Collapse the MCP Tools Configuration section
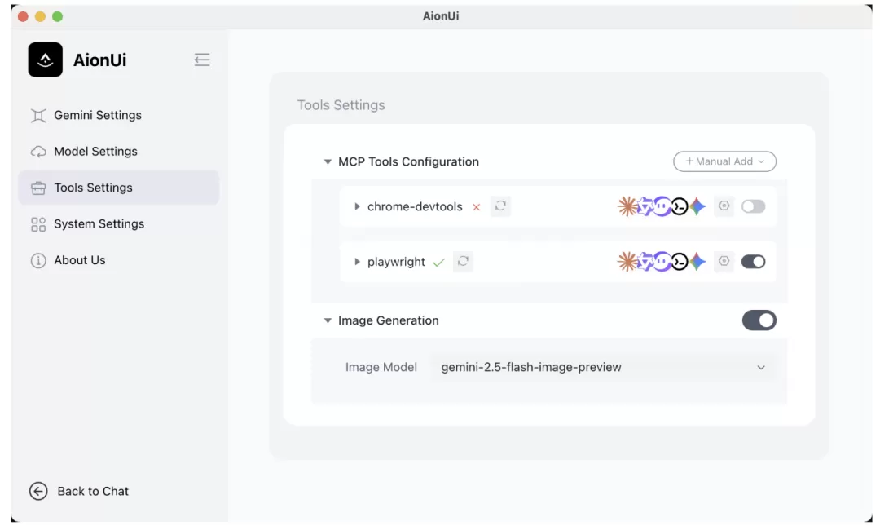This screenshot has height=526, width=880. tap(328, 161)
